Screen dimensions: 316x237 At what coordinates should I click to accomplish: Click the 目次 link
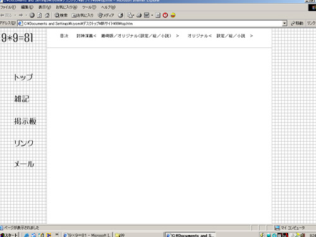64,36
